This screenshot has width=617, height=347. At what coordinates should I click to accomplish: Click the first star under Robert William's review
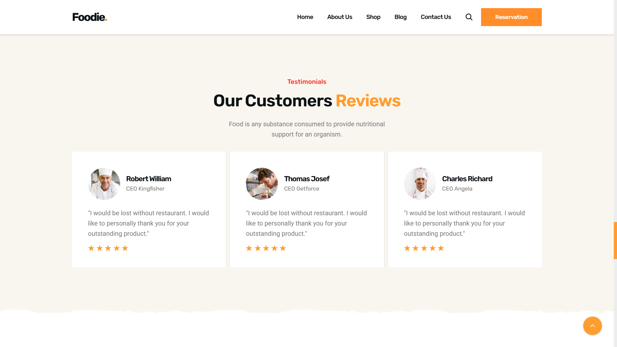(x=91, y=248)
